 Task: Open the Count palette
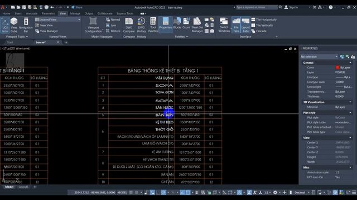(x=186, y=24)
